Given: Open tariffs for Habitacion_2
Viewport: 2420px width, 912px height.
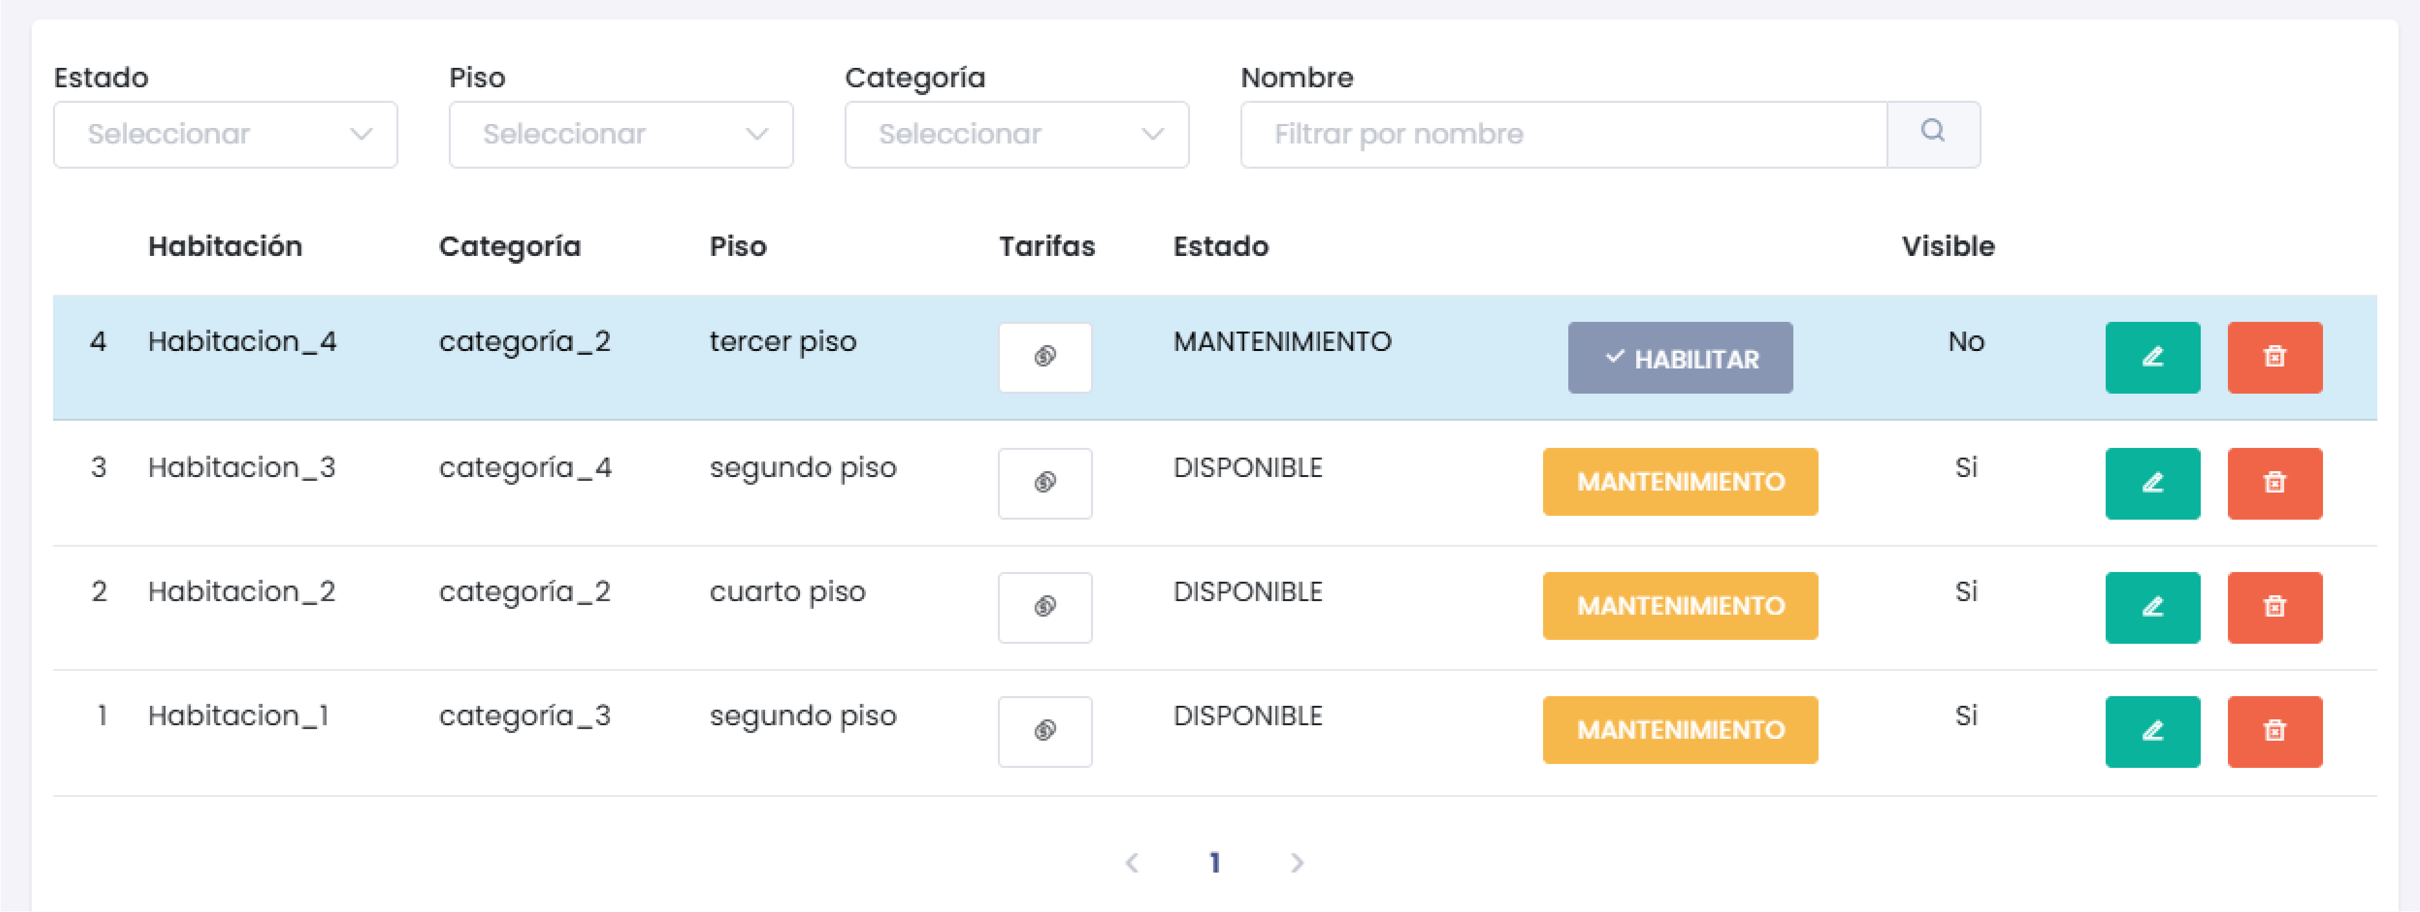Looking at the screenshot, I should click(1044, 608).
